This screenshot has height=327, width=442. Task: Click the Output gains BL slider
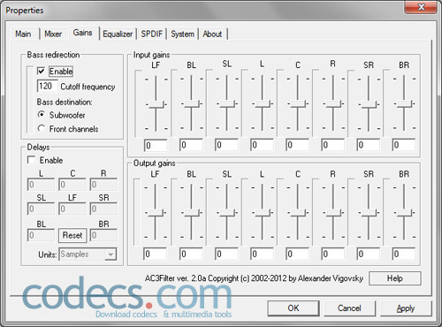(x=192, y=213)
